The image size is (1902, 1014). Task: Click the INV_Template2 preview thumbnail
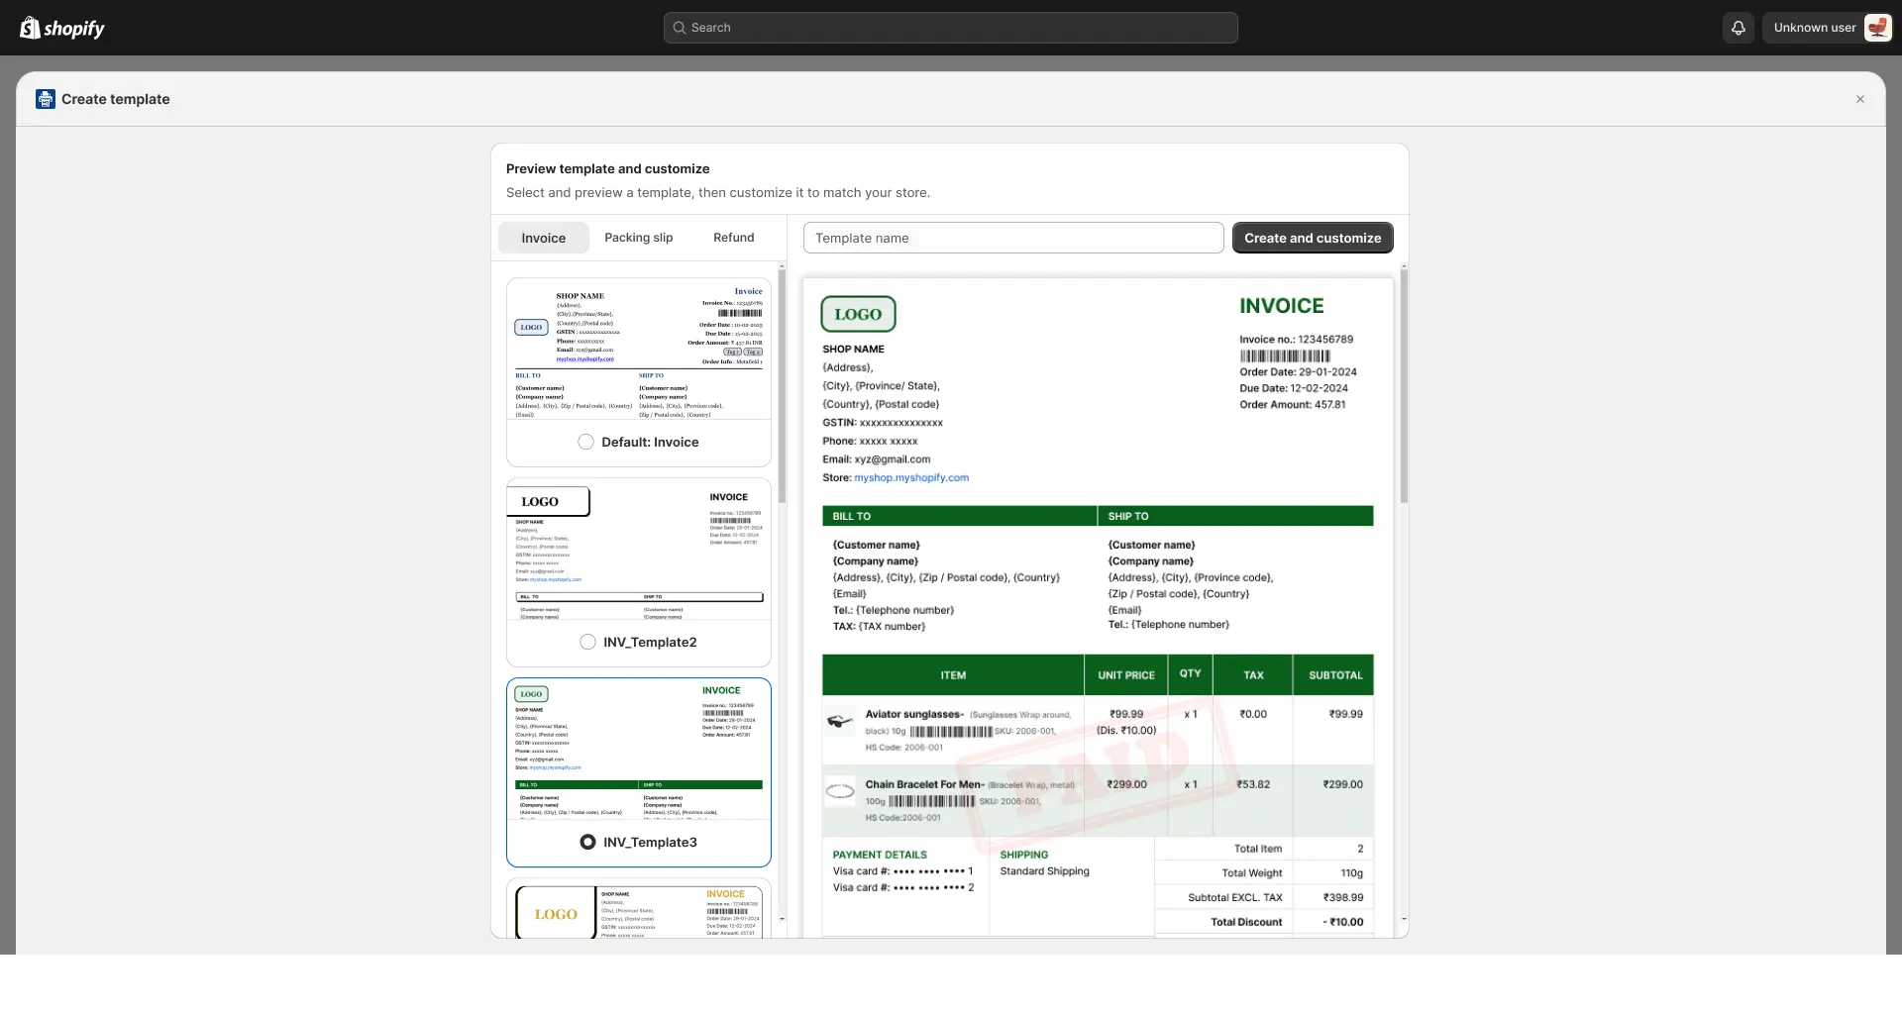[x=639, y=550]
